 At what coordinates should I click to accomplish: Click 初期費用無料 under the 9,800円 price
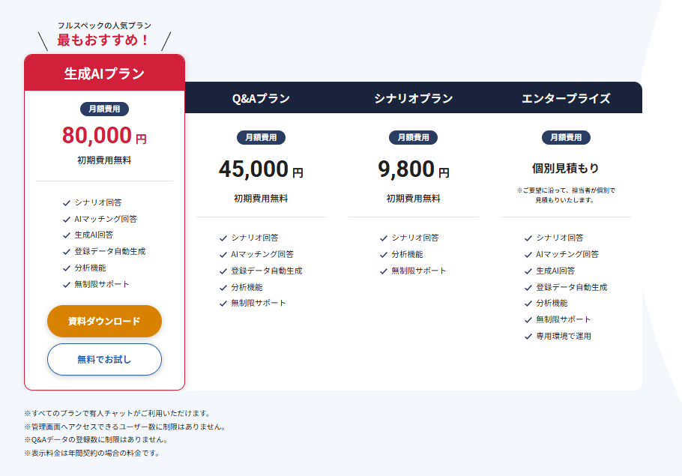pyautogui.click(x=413, y=199)
